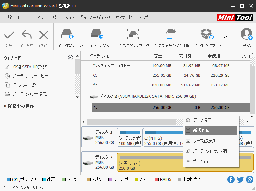Click the 論理 cyan legend swatch

(x=44, y=180)
